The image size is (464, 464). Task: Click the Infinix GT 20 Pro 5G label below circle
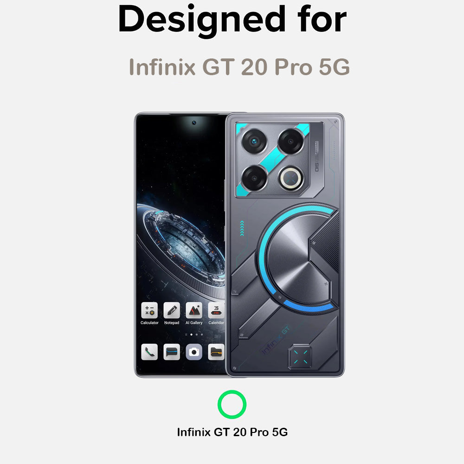[x=232, y=432]
